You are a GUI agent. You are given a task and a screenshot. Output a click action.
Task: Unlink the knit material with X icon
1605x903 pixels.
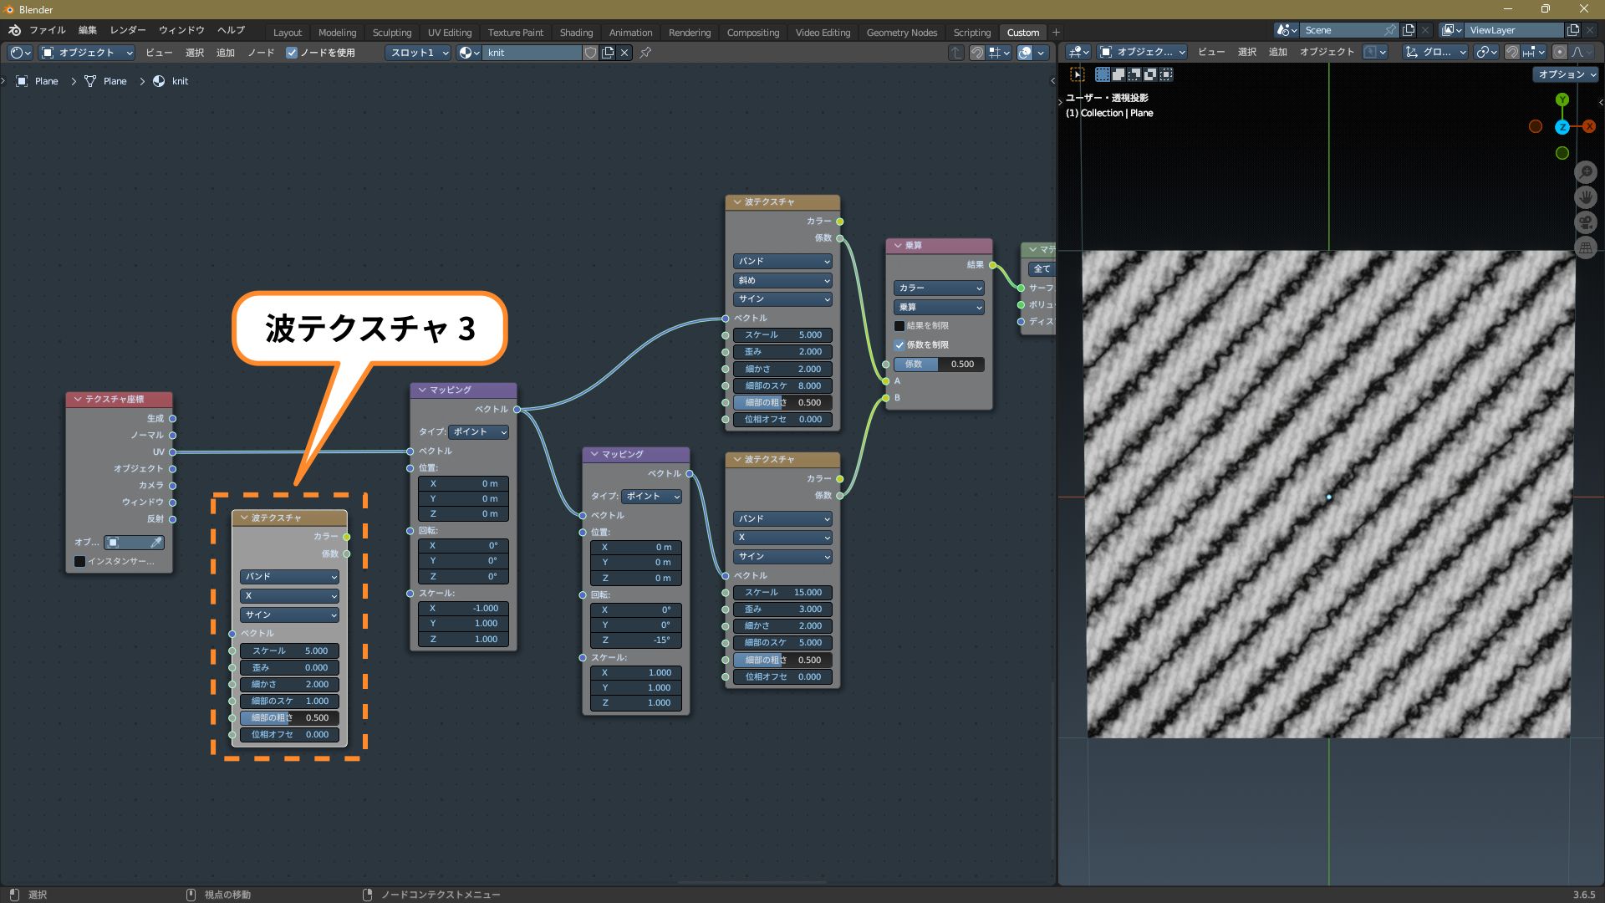(x=624, y=53)
